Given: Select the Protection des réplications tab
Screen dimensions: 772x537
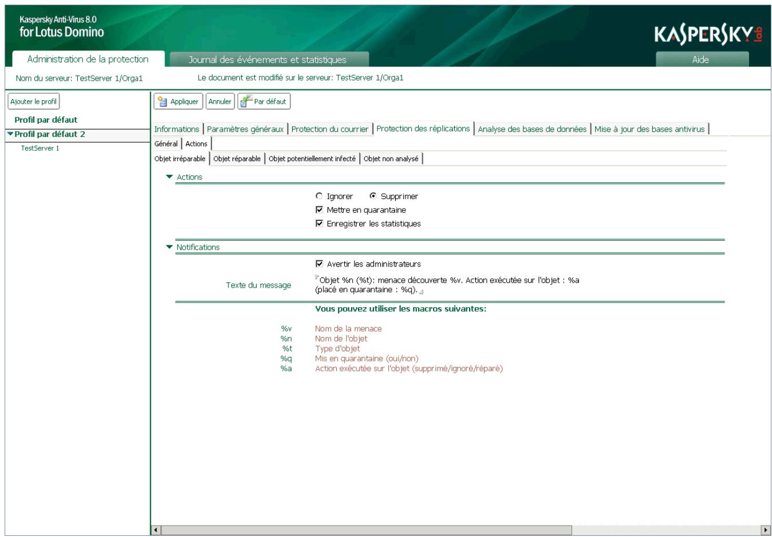Looking at the screenshot, I should [x=423, y=128].
